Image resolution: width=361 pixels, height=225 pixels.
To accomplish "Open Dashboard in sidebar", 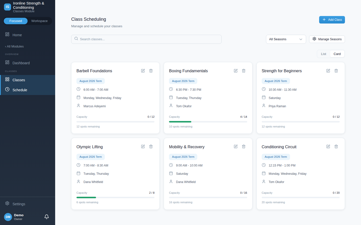I will (28, 63).
